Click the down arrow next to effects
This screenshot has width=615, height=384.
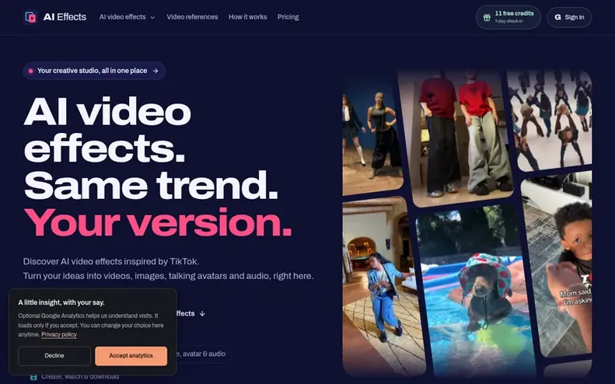(x=202, y=313)
